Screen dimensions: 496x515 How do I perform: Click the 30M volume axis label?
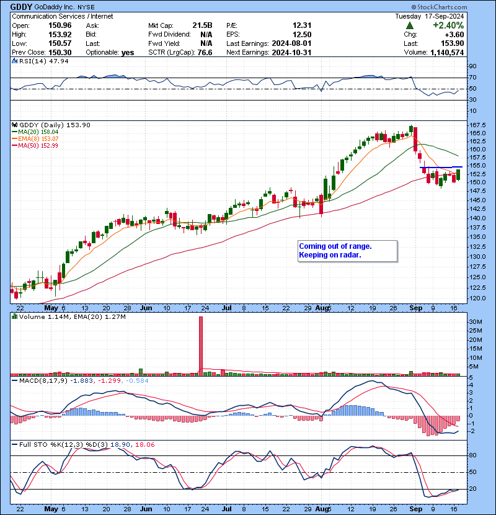[x=476, y=321]
